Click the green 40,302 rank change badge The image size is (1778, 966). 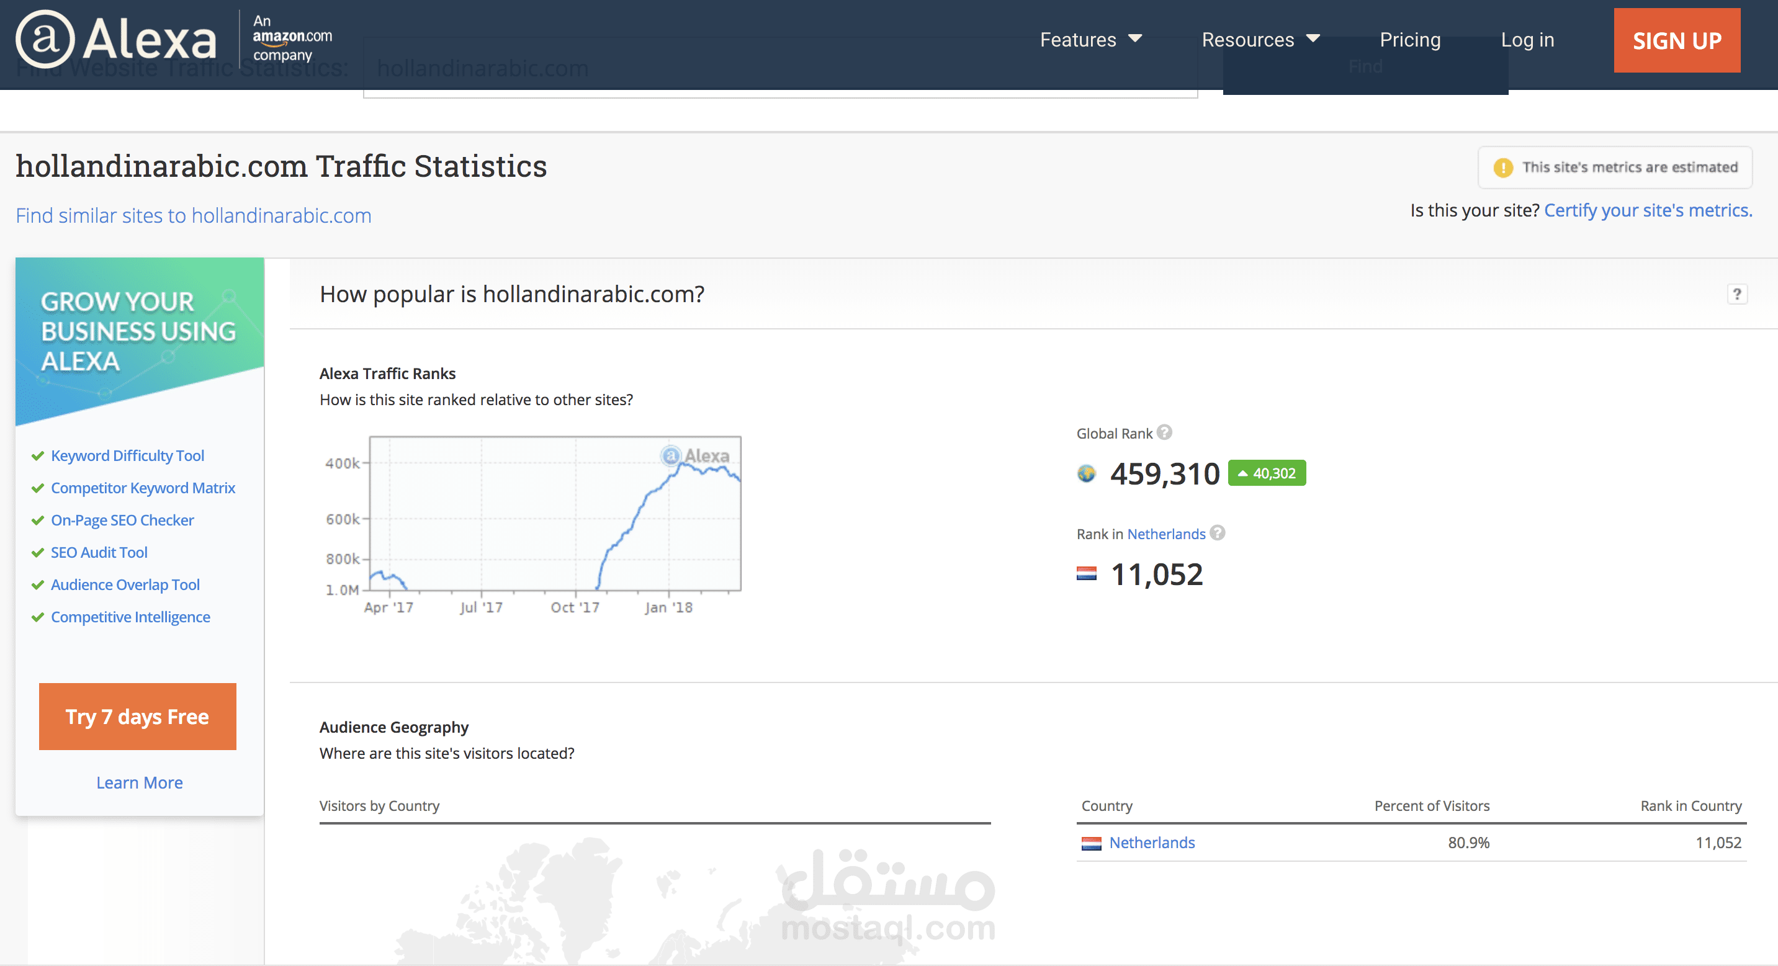point(1267,473)
